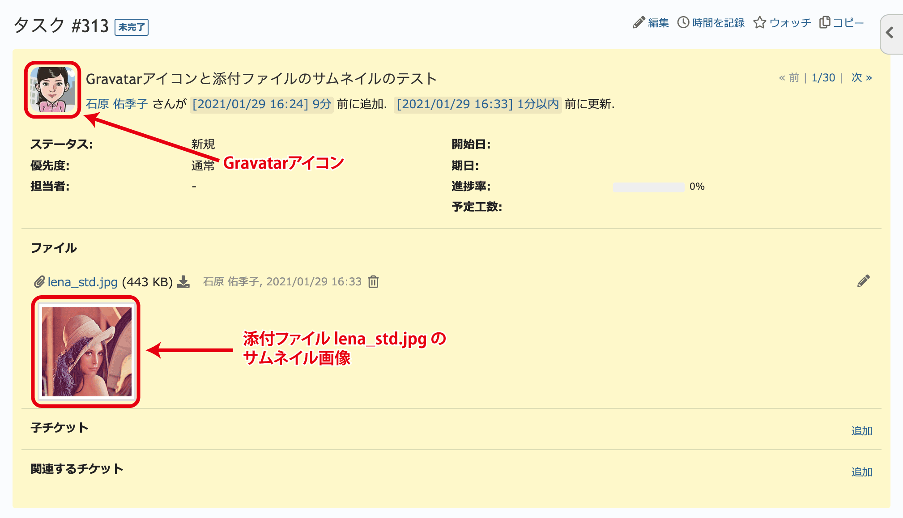
Task: Open attachment lena_std.jpg
Action: [82, 282]
